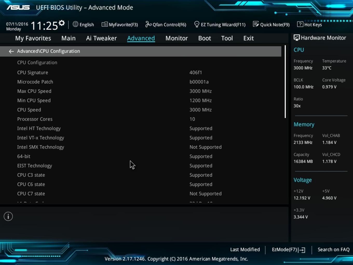Open the My Favorites tab
The image size is (353, 265).
[33, 38]
